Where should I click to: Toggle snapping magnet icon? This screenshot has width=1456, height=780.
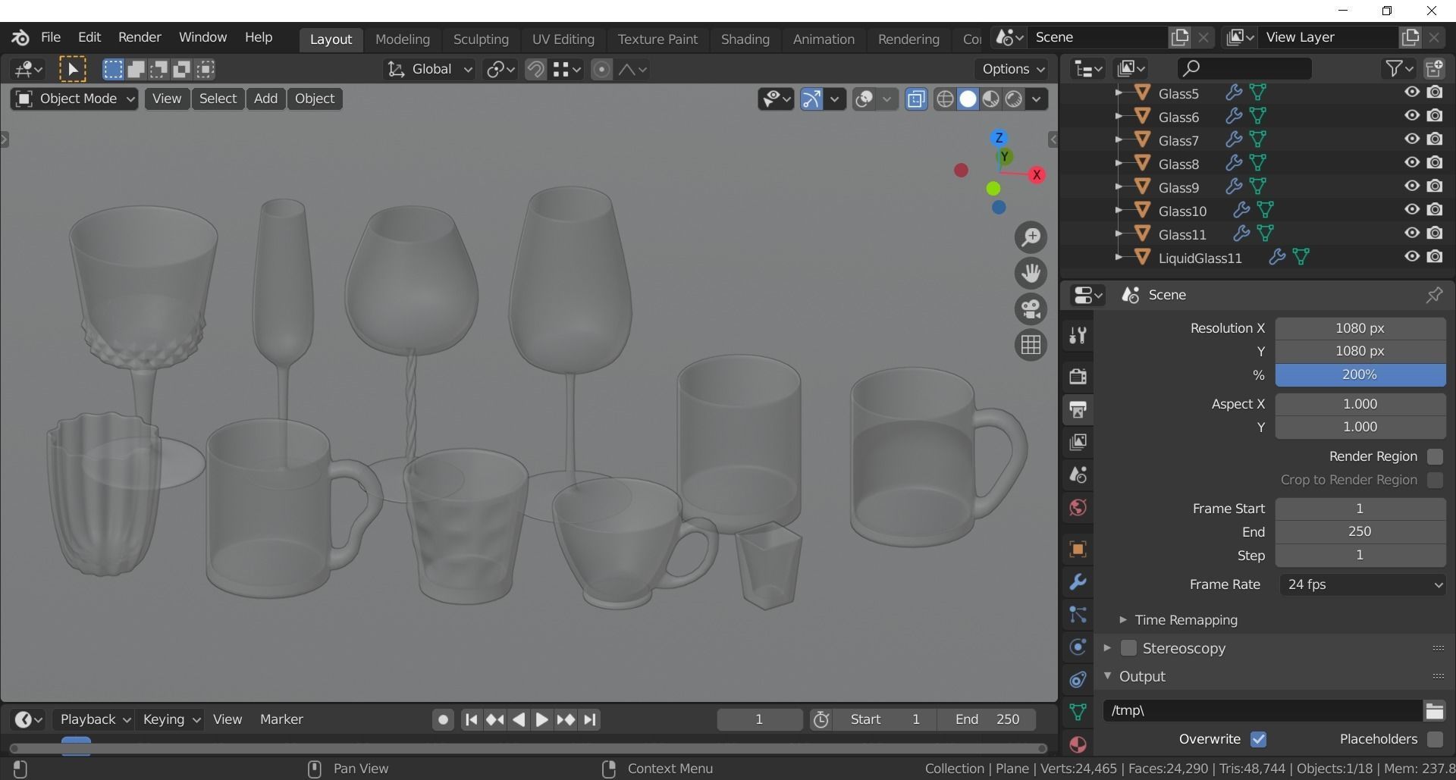coord(535,70)
